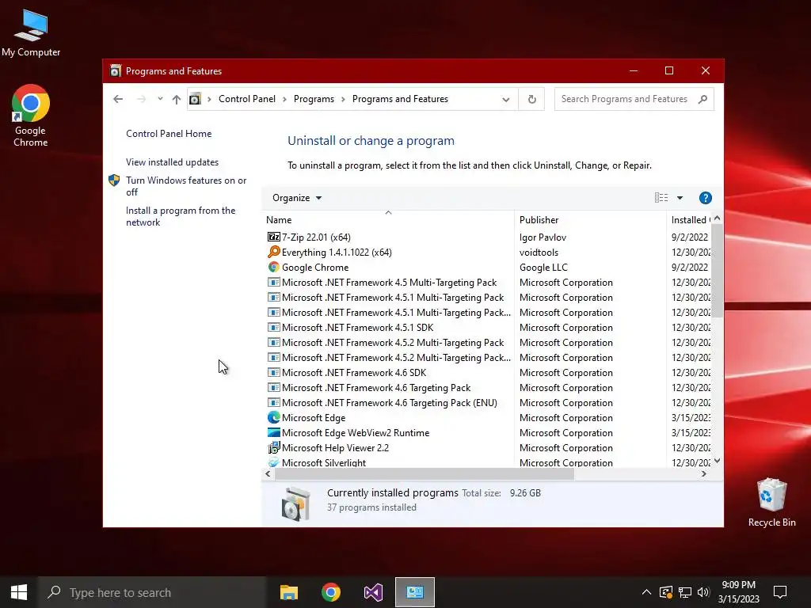Viewport: 811px width, 608px height.
Task: Sort by the Installed On column header
Action: [x=690, y=220]
